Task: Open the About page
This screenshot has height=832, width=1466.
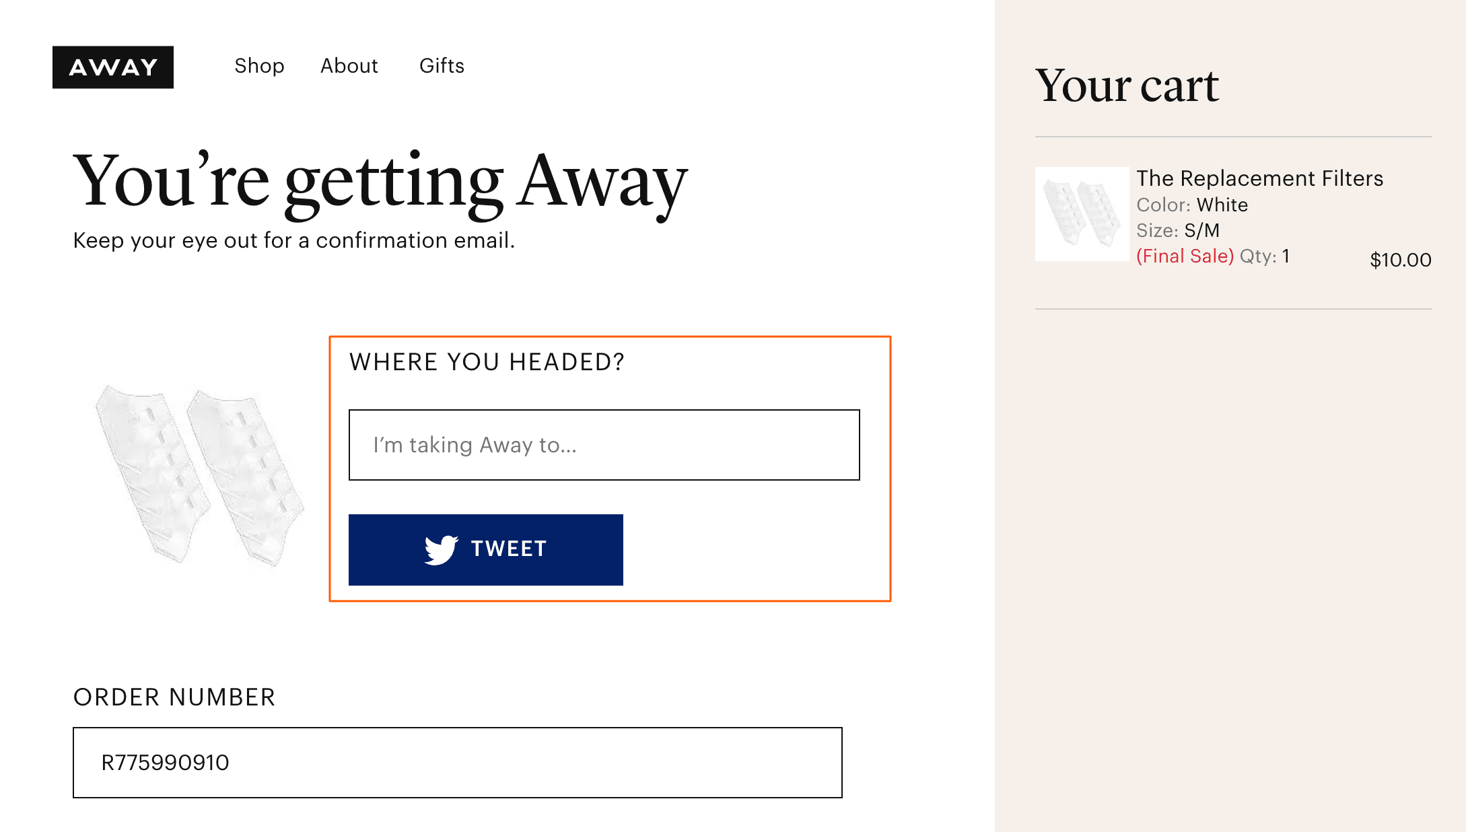Action: (x=349, y=66)
